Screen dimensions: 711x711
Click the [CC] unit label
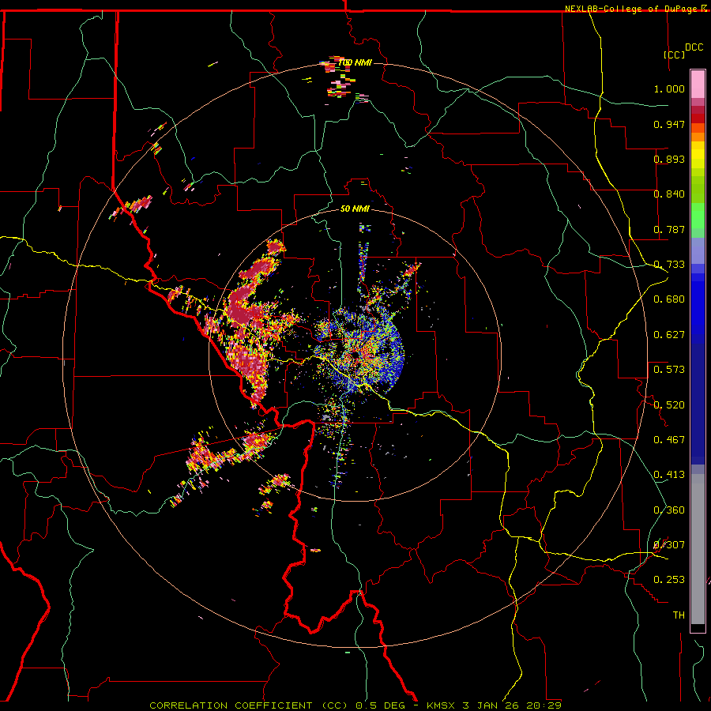click(674, 55)
